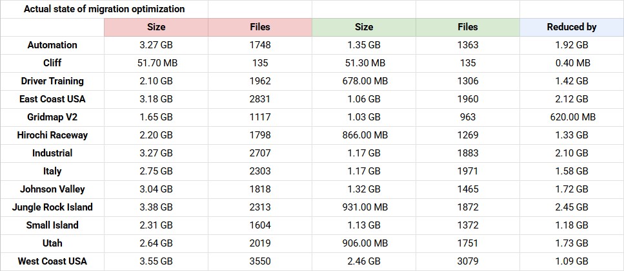The image size is (624, 271).
Task: Click the 'Driver Training' row label
Action: [x=52, y=81]
